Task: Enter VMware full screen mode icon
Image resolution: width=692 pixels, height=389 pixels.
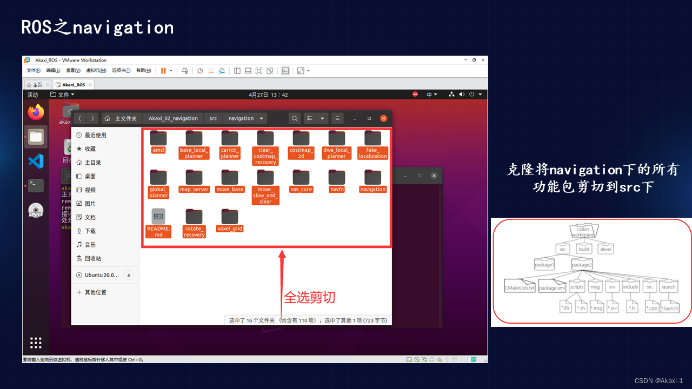Action: pyautogui.click(x=301, y=71)
